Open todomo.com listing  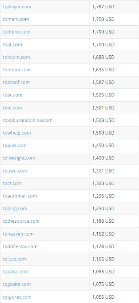[17, 32]
